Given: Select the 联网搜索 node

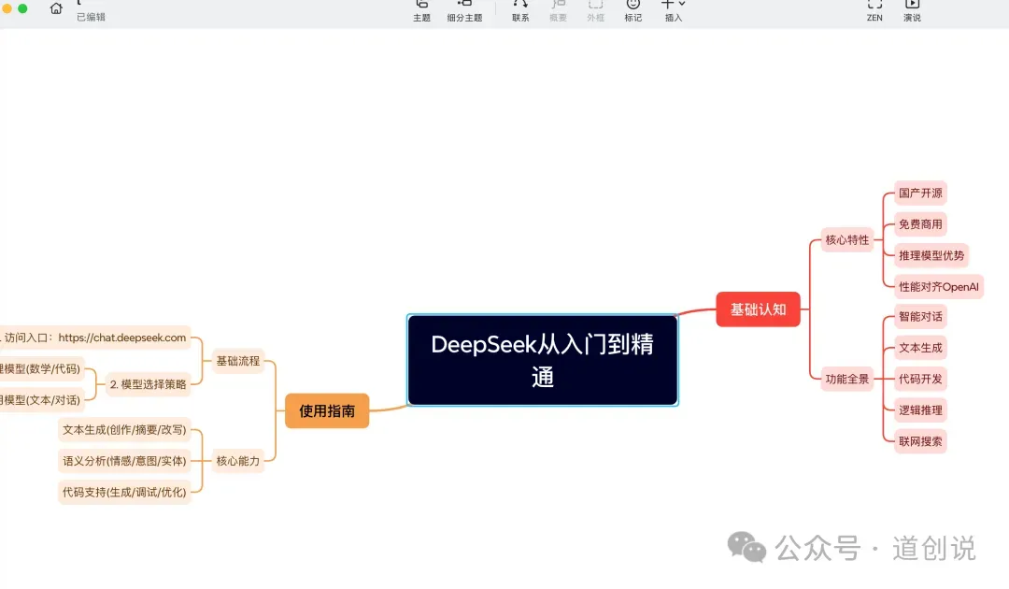Looking at the screenshot, I should point(920,441).
